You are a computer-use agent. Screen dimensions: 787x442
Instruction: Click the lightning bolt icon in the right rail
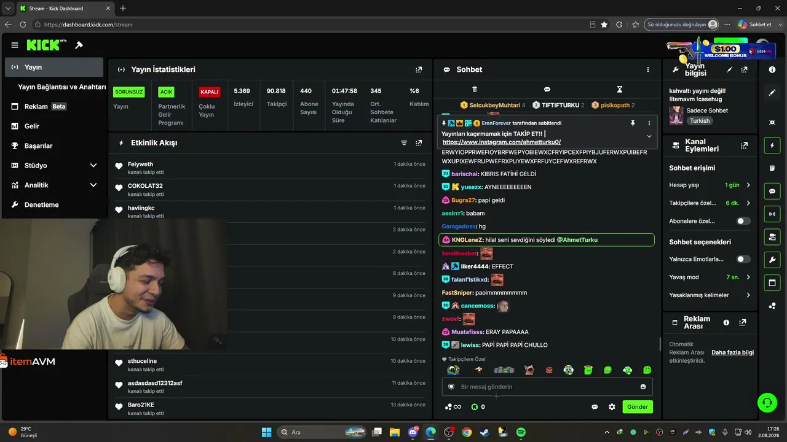point(772,145)
